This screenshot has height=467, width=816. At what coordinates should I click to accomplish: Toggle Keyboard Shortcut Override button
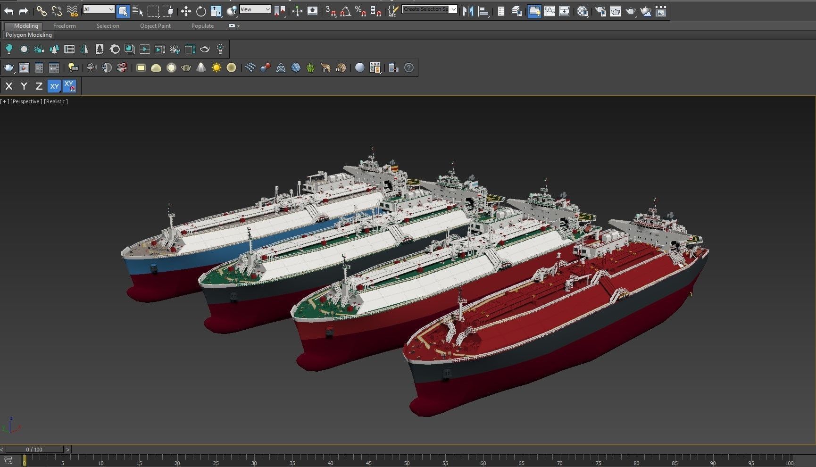[x=312, y=11]
